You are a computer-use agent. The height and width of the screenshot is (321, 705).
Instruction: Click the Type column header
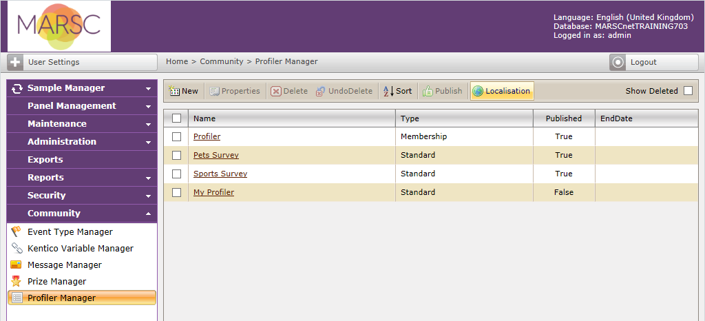465,118
